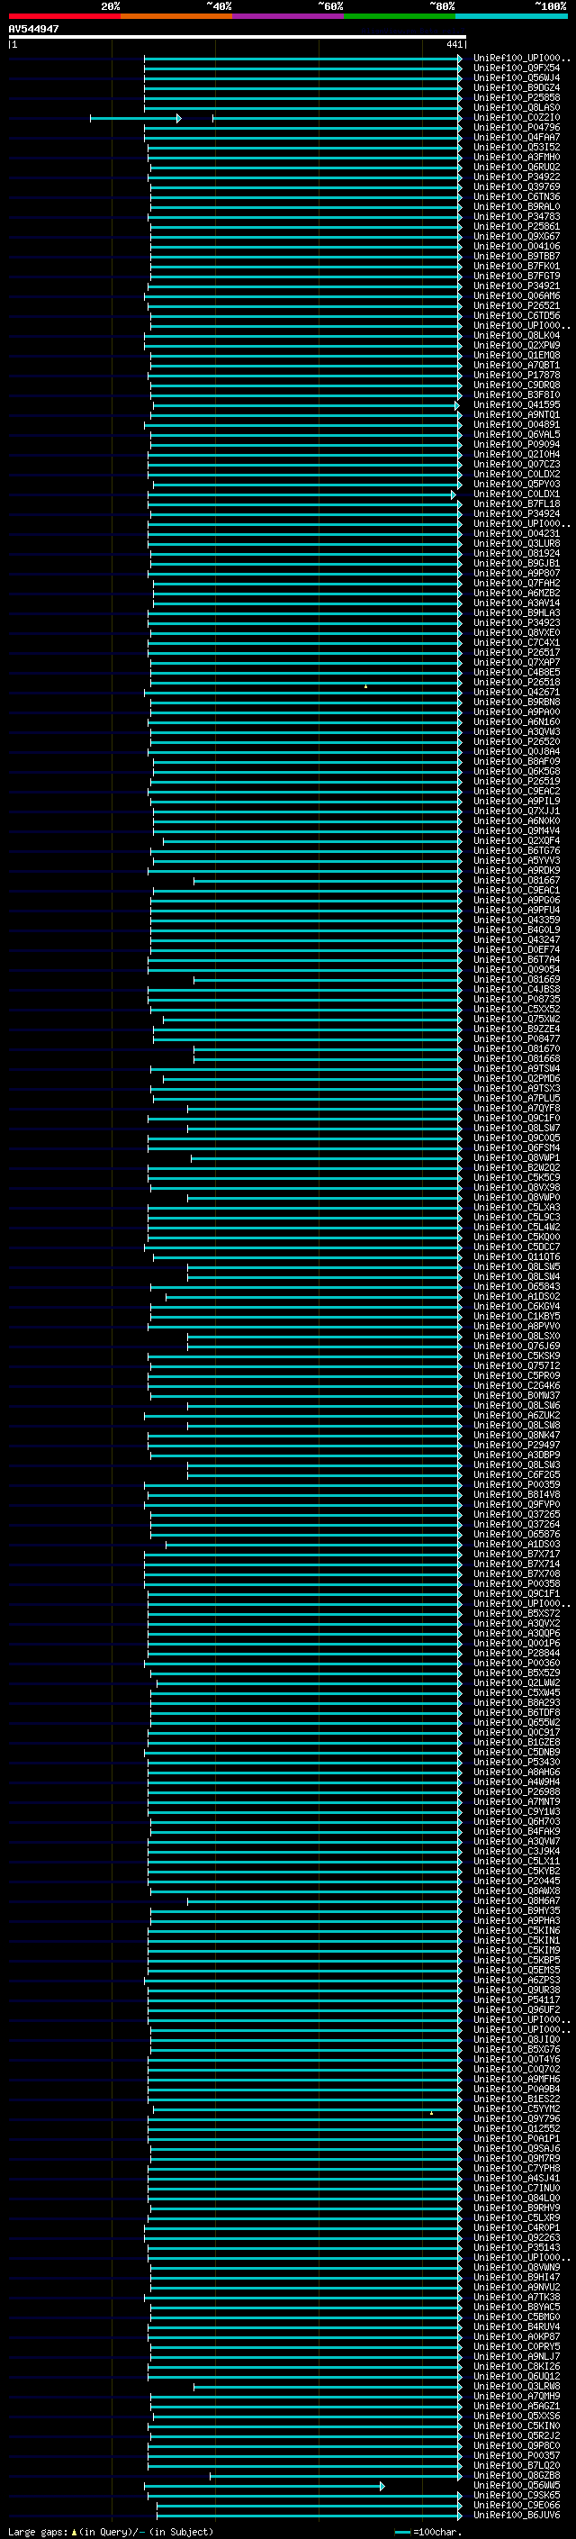Select hit UniRef100_P00357
This screenshot has height=2539, width=576.
517,2455
